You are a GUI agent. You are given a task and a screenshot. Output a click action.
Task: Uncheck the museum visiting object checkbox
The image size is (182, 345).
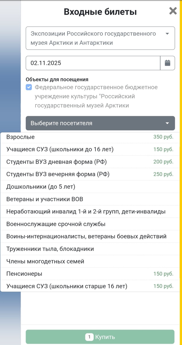(29, 87)
